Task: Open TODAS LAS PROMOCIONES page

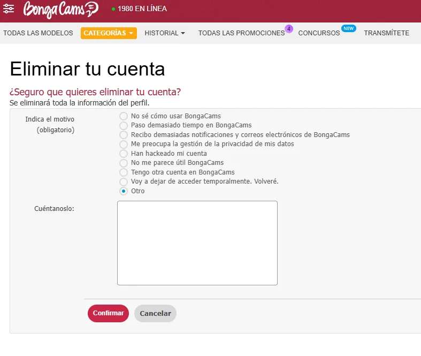Action: pos(241,33)
